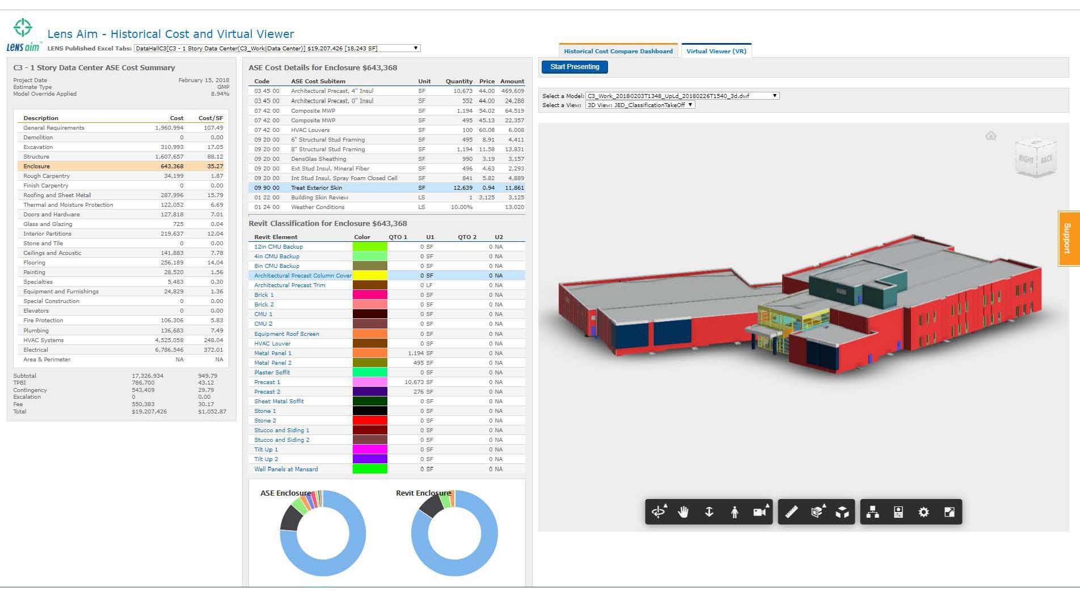1080x597 pixels.
Task: Click the Lens Aim logo
Action: click(23, 36)
